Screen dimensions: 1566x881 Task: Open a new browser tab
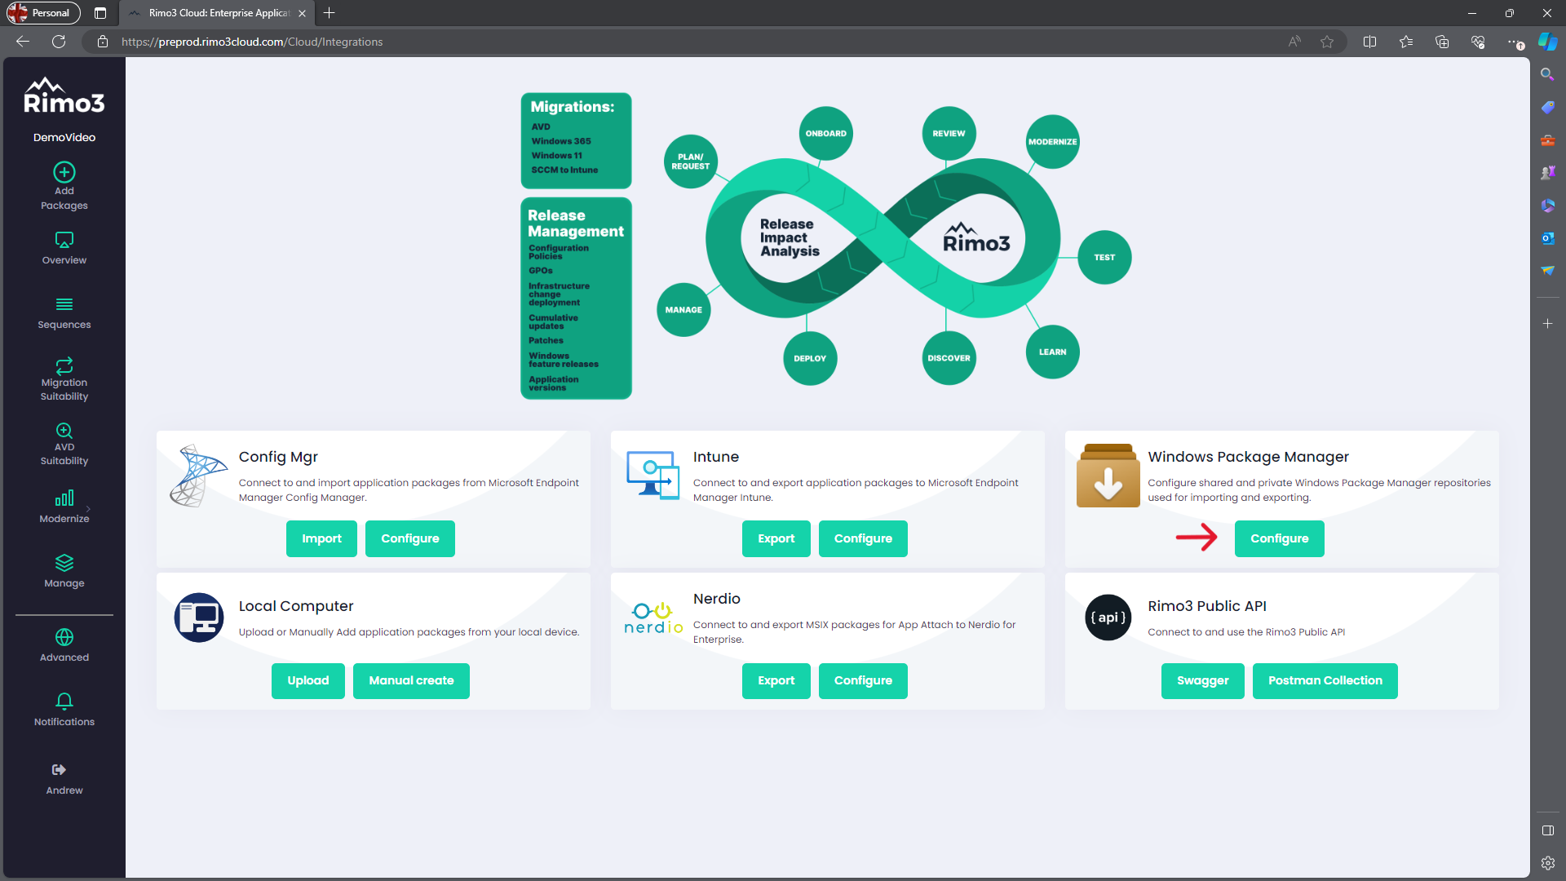329,13
